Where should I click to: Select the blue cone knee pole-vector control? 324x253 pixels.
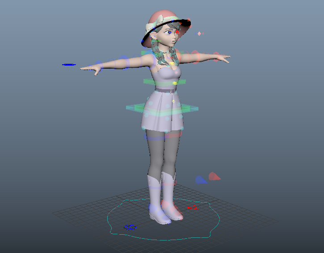[201, 180]
